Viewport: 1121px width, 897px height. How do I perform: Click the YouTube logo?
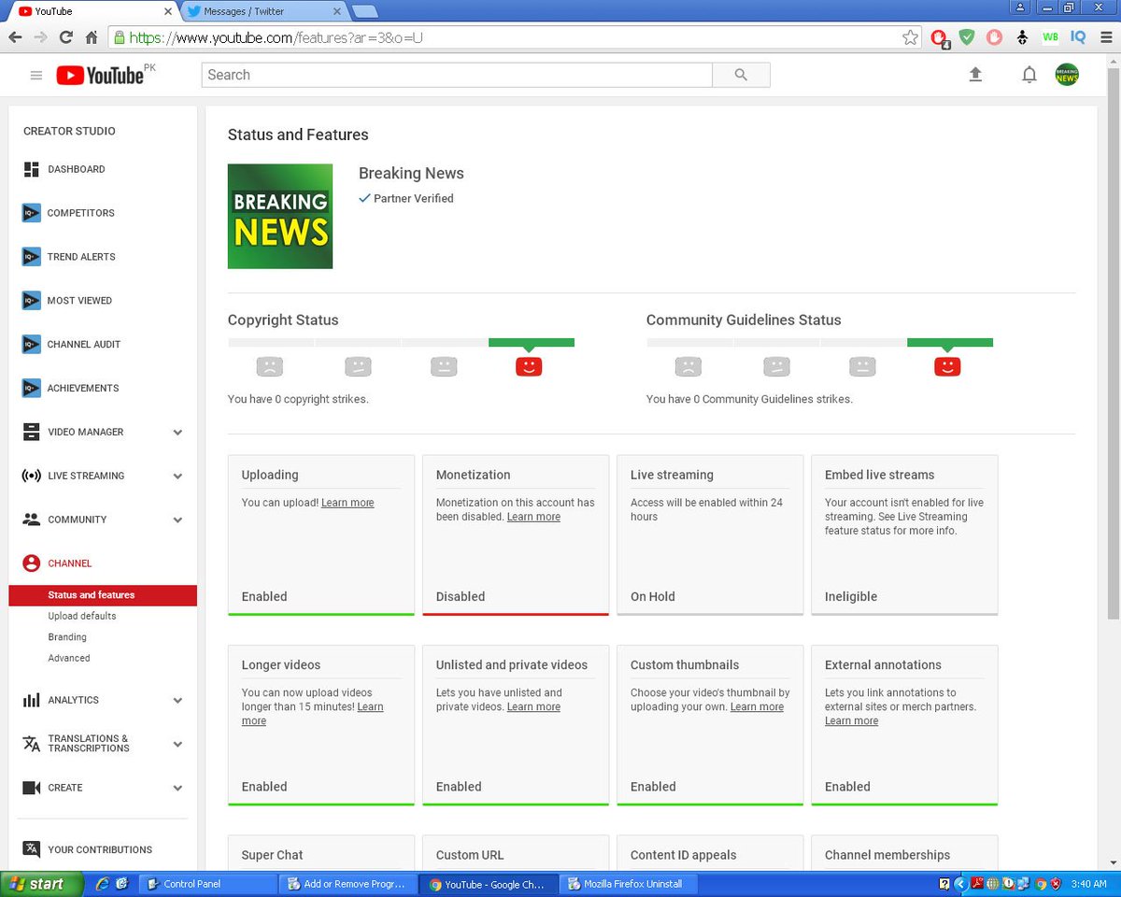coord(101,76)
